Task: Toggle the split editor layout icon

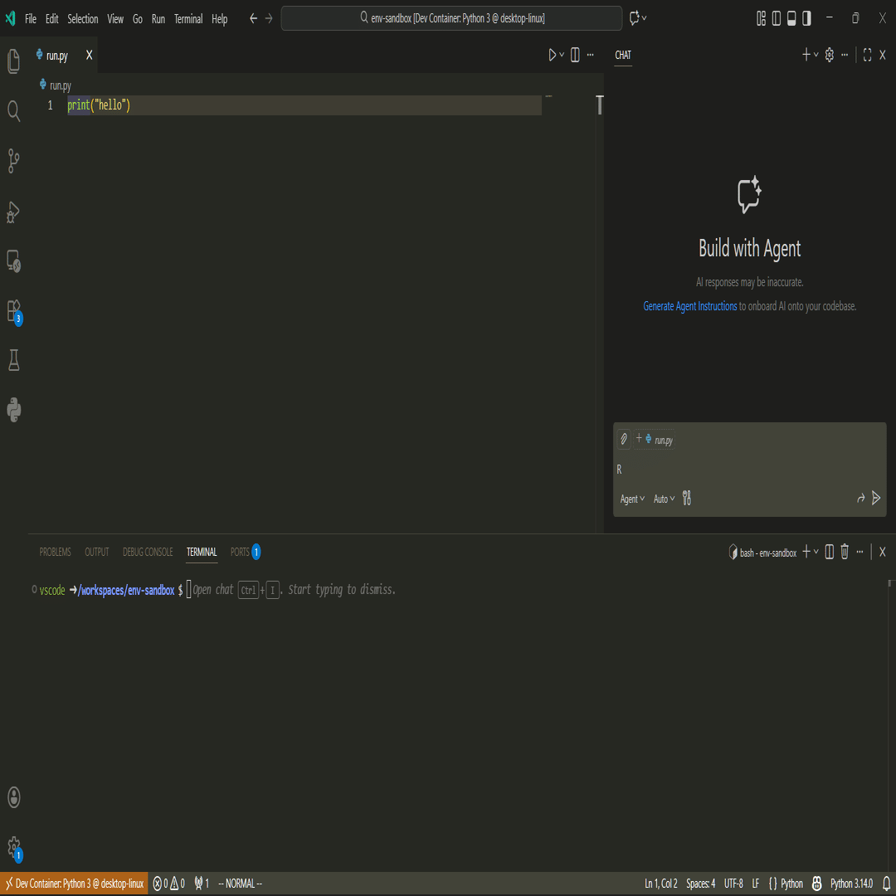Action: pyautogui.click(x=574, y=55)
